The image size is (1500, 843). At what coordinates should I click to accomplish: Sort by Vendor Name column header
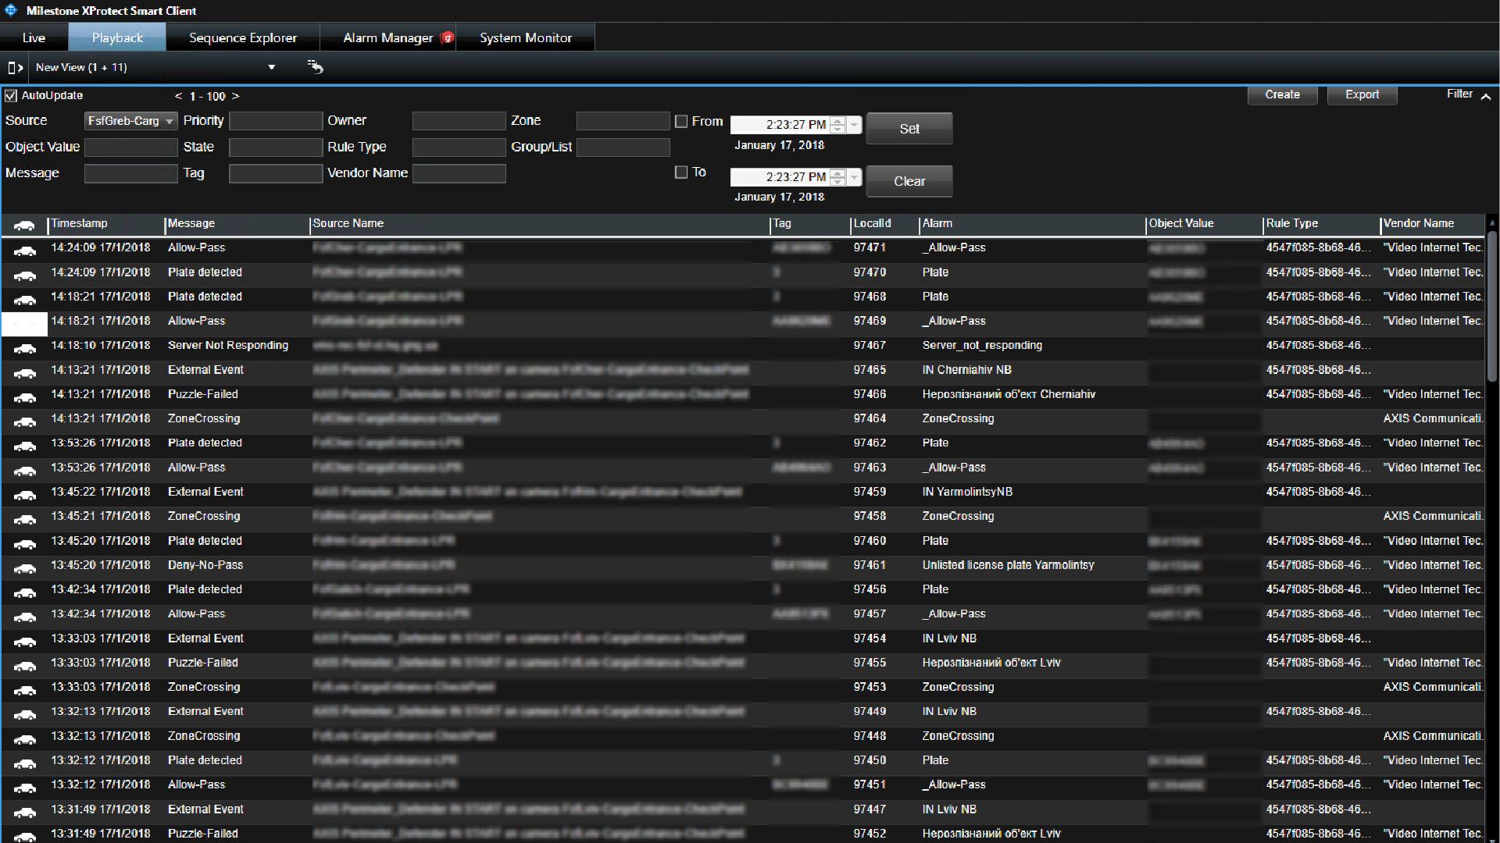(x=1431, y=224)
